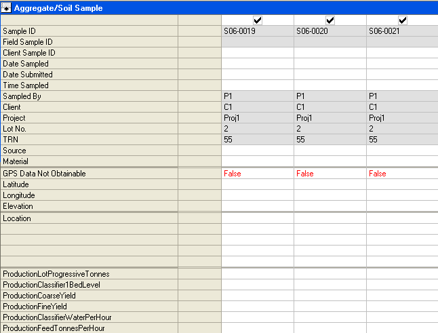Image resolution: width=438 pixels, height=333 pixels.
Task: Open the Material field for S06-0021
Action: coord(402,161)
